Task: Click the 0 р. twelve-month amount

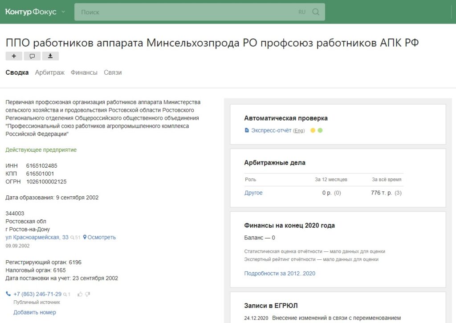Action: click(x=327, y=193)
